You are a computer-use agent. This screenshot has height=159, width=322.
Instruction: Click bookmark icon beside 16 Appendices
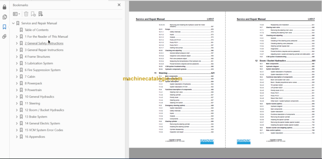coord(21,137)
